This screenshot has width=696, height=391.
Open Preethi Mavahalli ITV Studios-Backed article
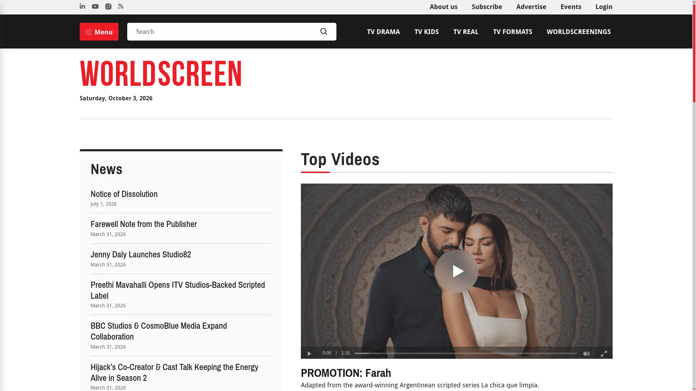tap(178, 290)
